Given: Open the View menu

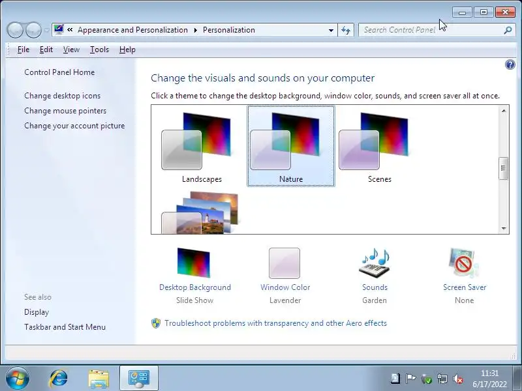Looking at the screenshot, I should coord(71,50).
